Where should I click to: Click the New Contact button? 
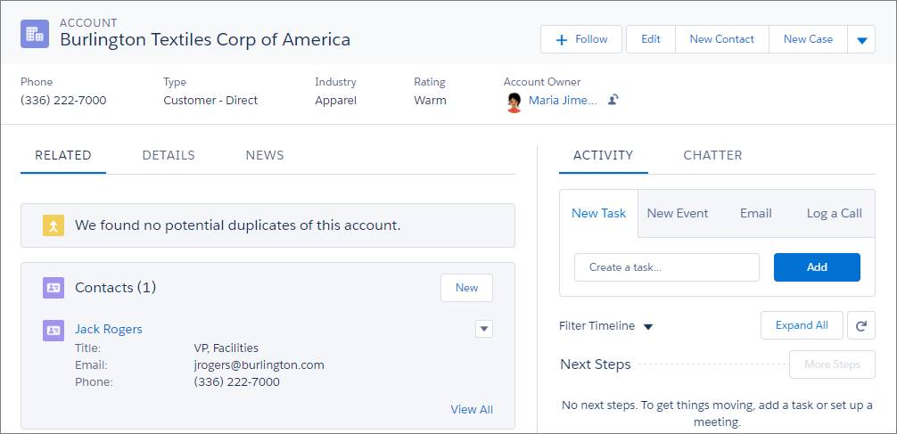pos(722,39)
